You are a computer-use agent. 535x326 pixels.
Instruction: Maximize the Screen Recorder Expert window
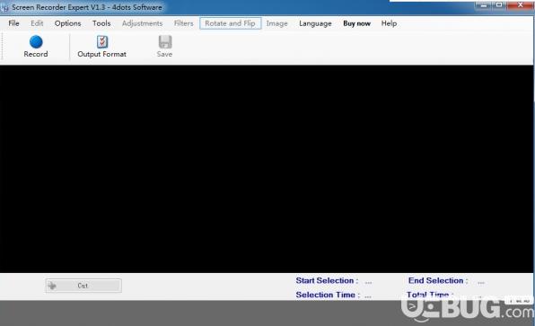499,5
